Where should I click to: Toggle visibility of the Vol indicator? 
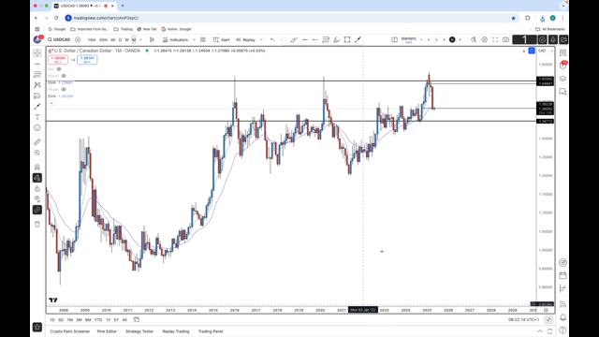pos(59,69)
